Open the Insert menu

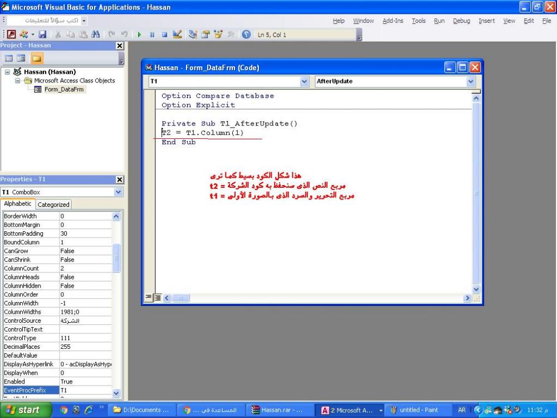[487, 21]
